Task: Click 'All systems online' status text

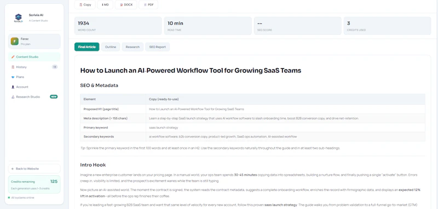Action: (22, 198)
